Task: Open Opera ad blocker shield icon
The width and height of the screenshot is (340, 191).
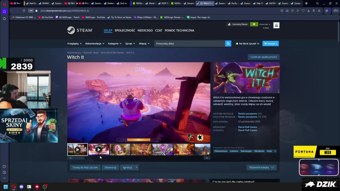Action: (x=292, y=11)
